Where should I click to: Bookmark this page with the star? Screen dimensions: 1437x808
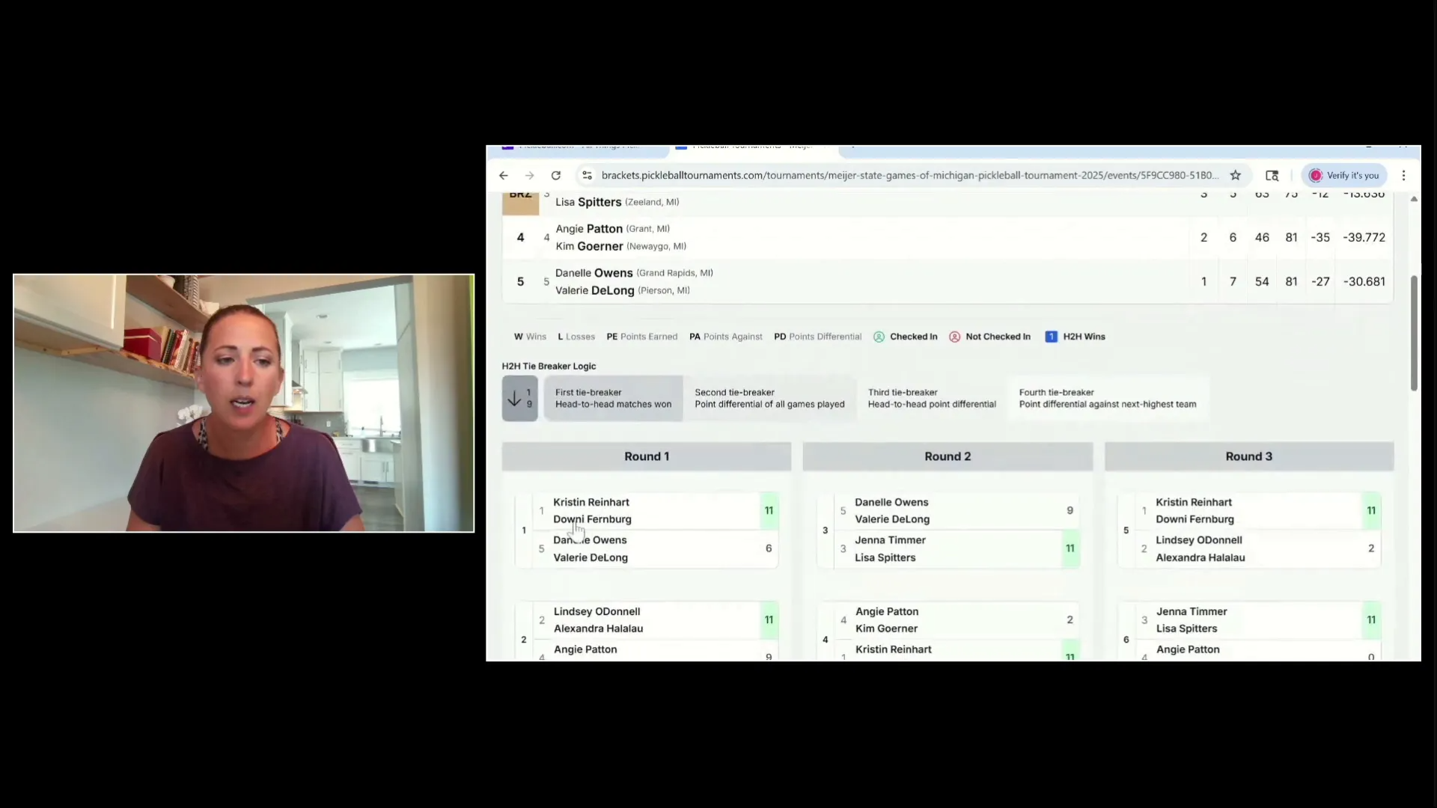1235,175
